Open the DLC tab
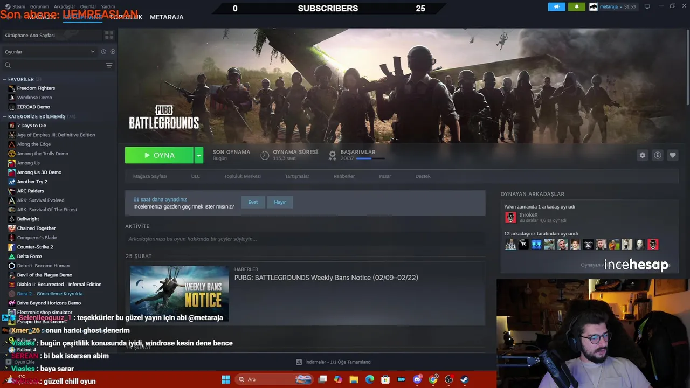 [196, 176]
